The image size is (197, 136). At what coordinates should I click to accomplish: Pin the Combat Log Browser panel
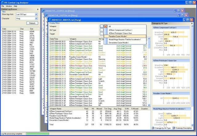point(38,9)
